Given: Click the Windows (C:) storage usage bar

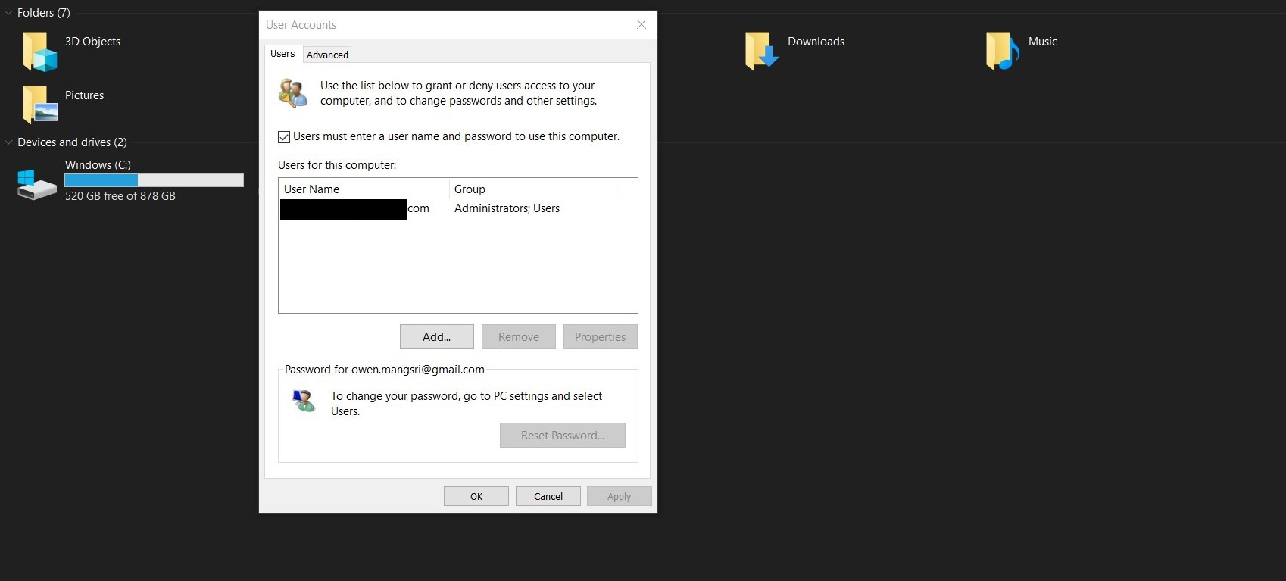Looking at the screenshot, I should [x=155, y=180].
